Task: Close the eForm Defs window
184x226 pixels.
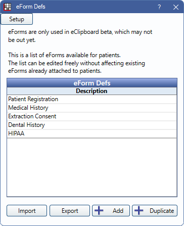Action: tap(176, 7)
